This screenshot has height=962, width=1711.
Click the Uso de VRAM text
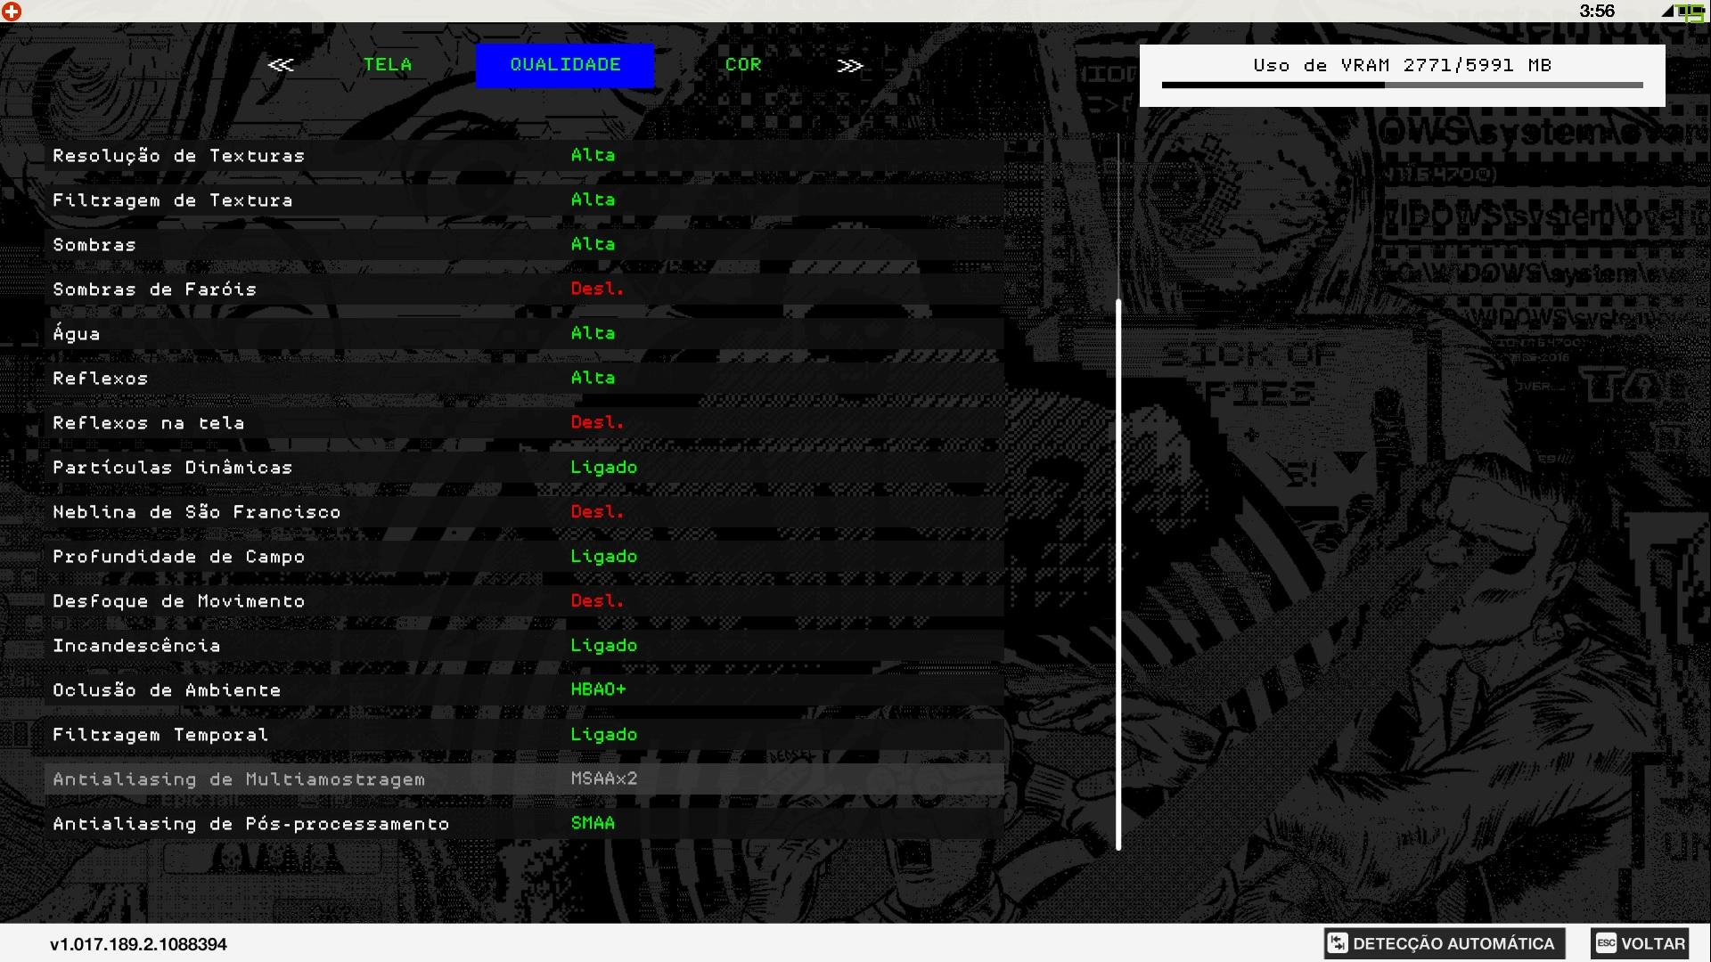(x=1402, y=65)
